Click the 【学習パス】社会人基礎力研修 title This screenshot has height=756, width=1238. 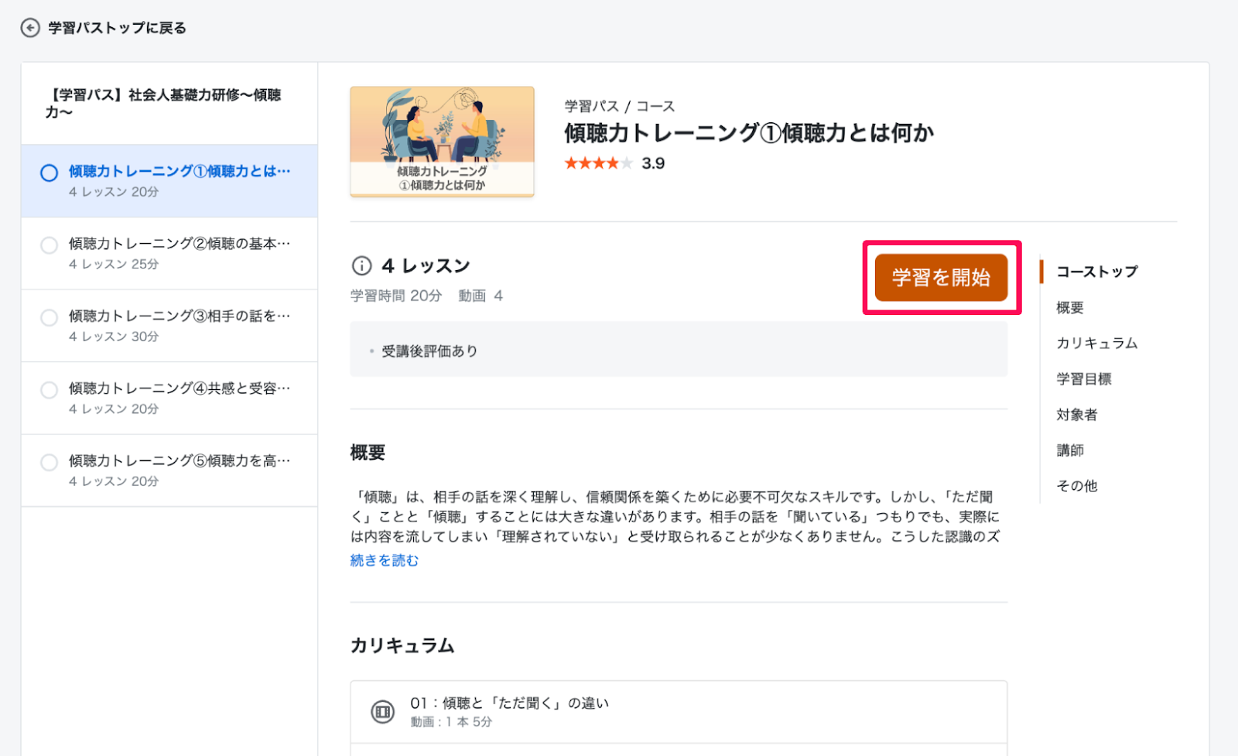pyautogui.click(x=162, y=103)
